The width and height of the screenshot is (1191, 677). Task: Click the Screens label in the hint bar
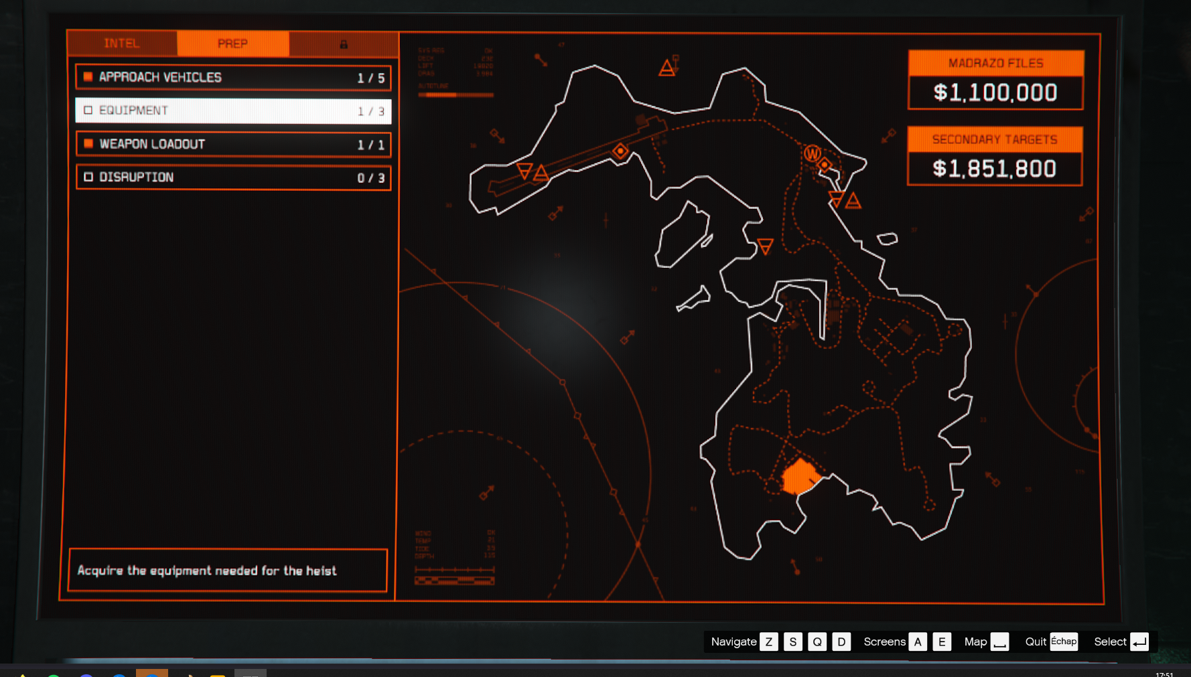884,642
